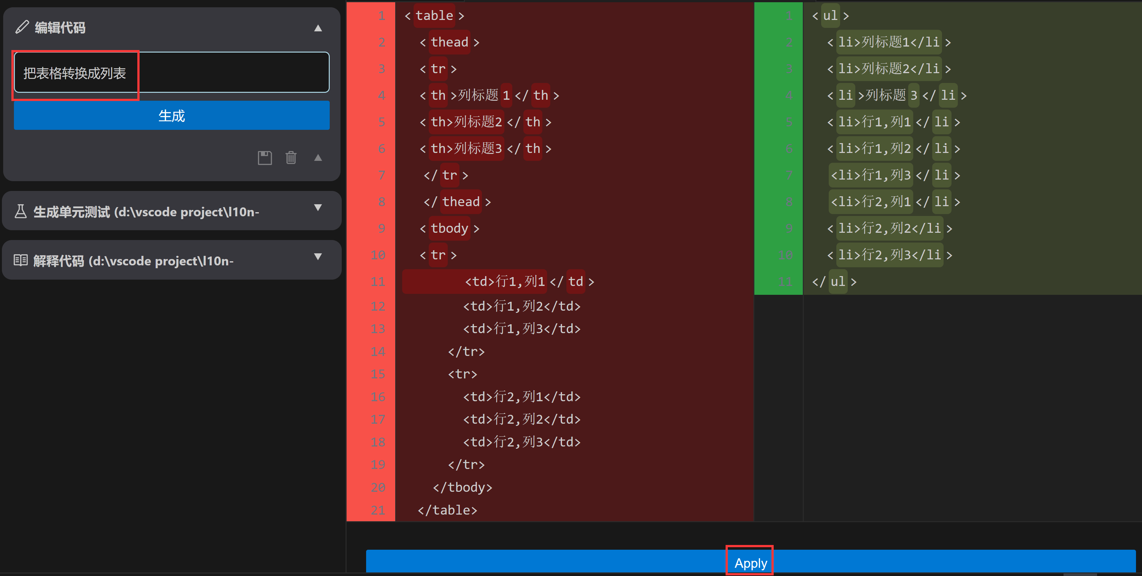
Task: Click the trash icon to discard the prompt
Action: pos(291,157)
